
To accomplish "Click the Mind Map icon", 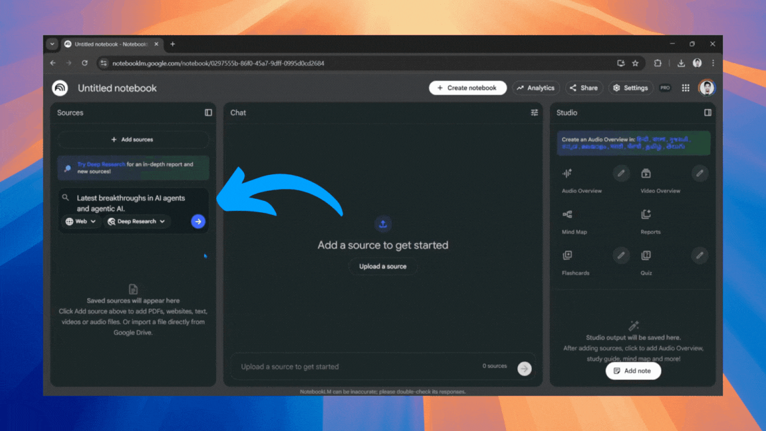I will pyautogui.click(x=567, y=215).
